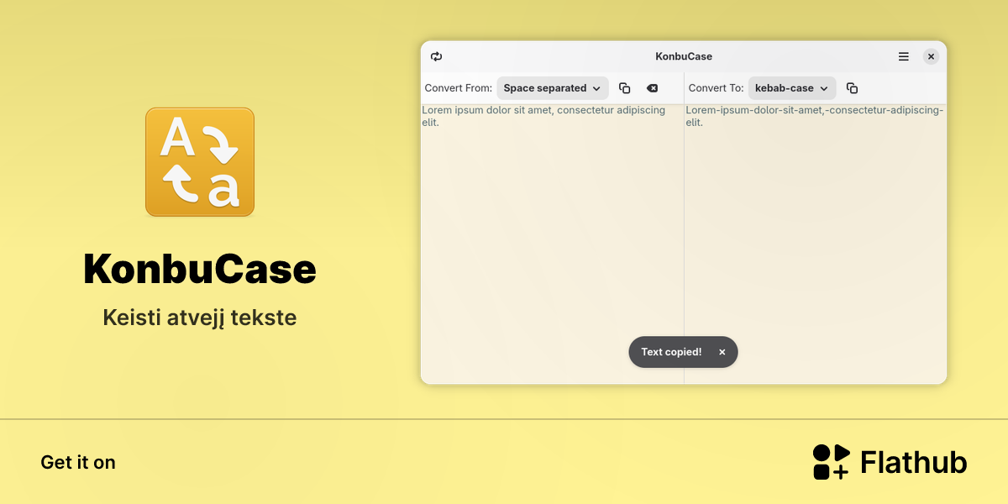Open the kebab-case dropdown
This screenshot has height=504, width=1008.
[x=792, y=88]
